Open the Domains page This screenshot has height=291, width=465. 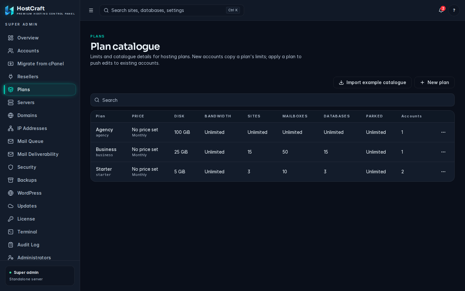click(40, 115)
